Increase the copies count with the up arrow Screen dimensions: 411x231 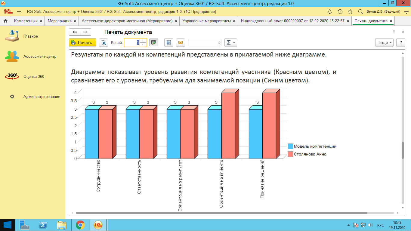click(x=143, y=41)
